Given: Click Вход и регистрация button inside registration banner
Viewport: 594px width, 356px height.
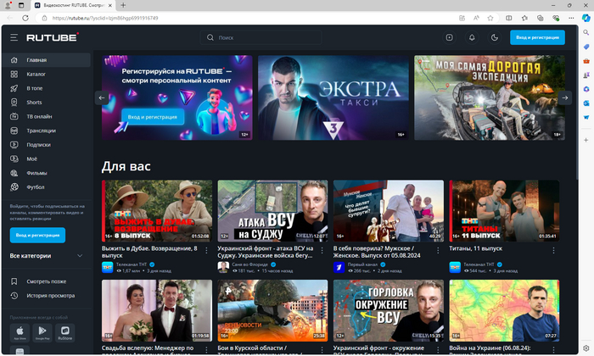Looking at the screenshot, I should (153, 117).
